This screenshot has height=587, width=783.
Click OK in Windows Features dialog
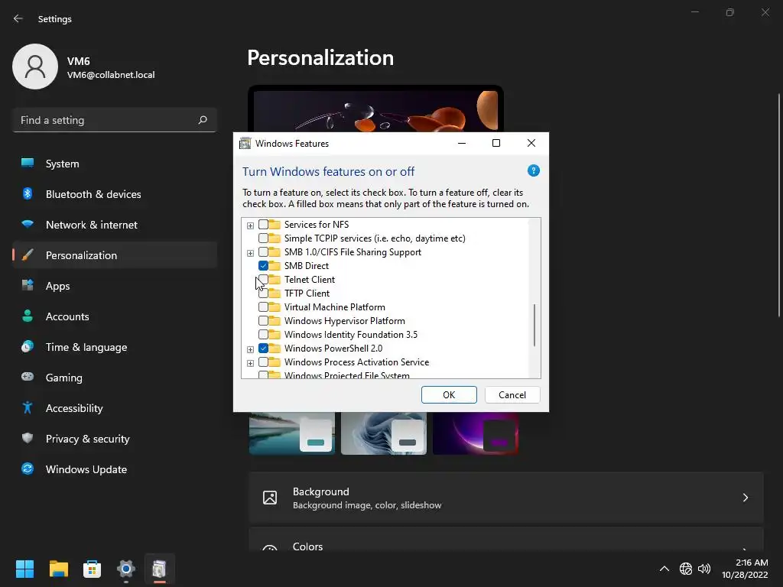449,395
